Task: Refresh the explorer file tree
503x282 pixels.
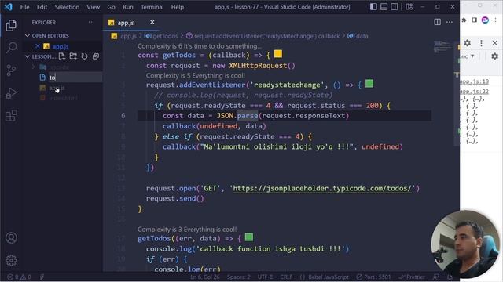Action: (84, 56)
